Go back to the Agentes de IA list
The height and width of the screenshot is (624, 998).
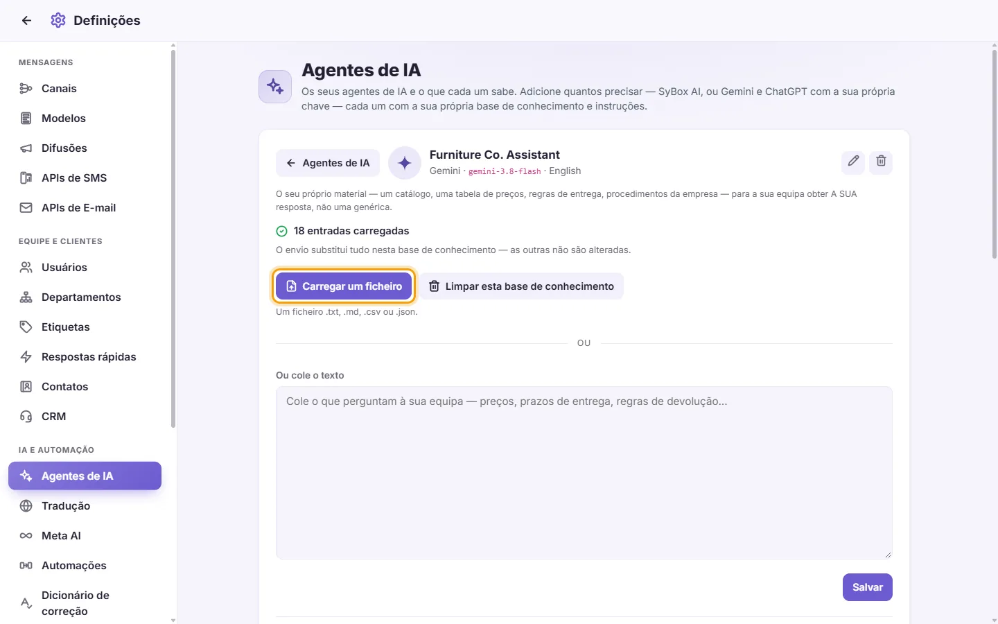(x=328, y=163)
